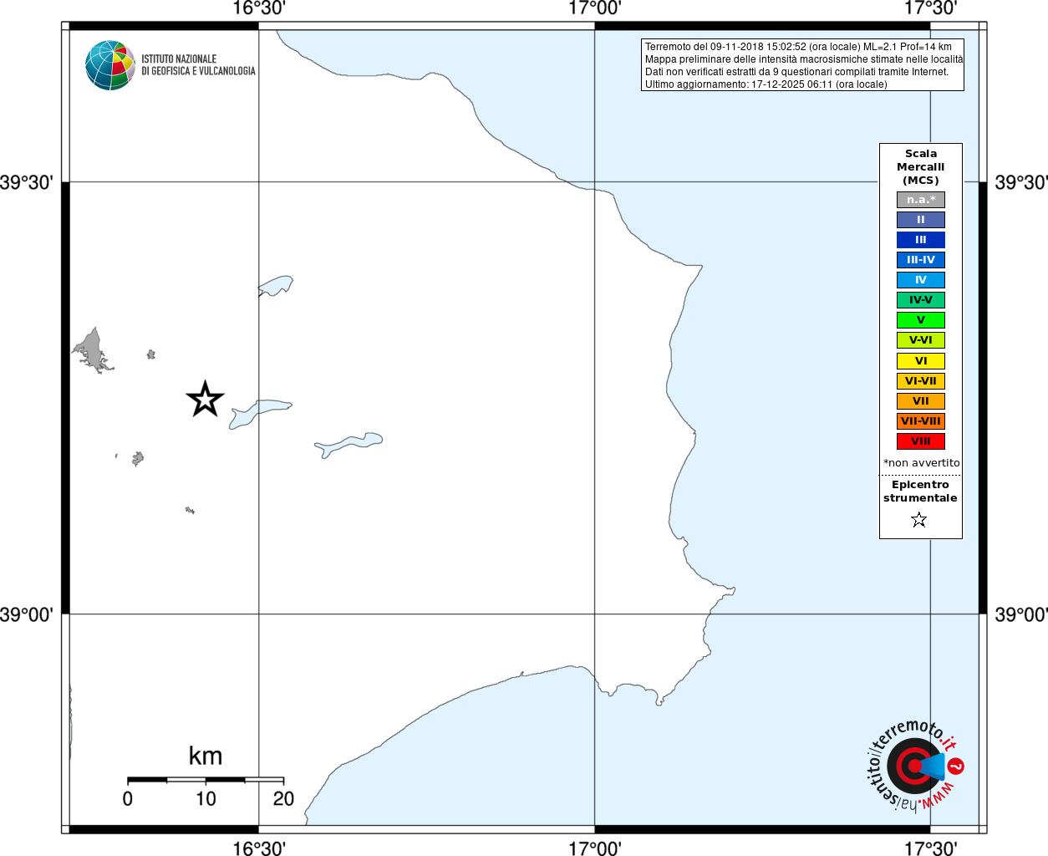Click the top 16°30' longitude label

coord(258,8)
